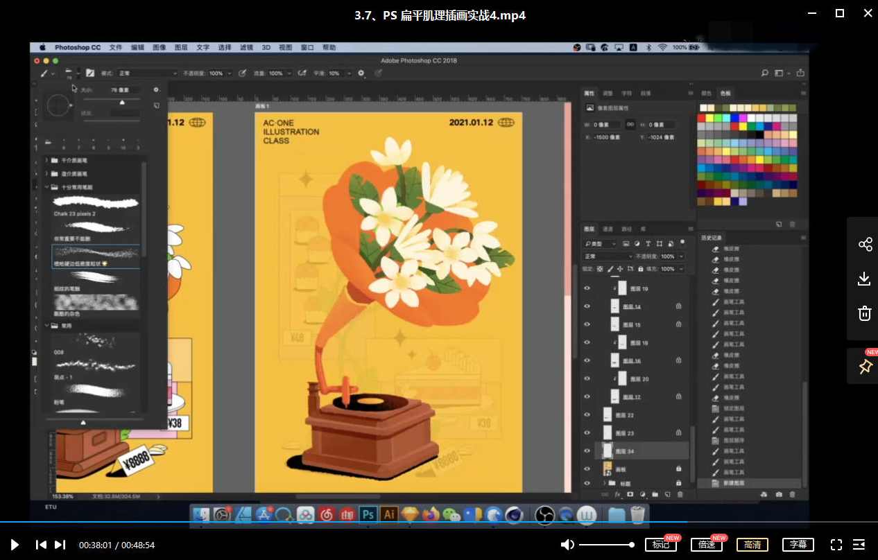Hide layer 图层 22 with eye icon
The image size is (878, 560).
point(587,415)
